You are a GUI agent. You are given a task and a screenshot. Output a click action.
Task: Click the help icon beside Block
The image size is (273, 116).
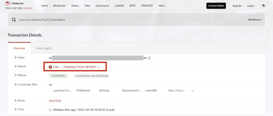(x=15, y=101)
